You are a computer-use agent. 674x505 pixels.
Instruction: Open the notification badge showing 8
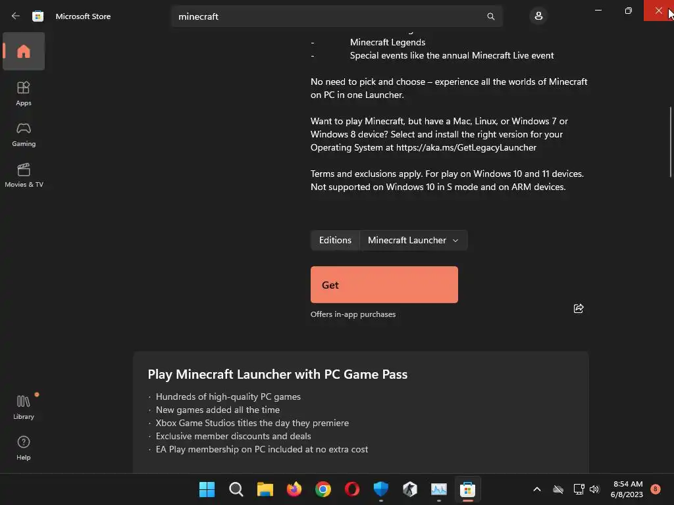(x=655, y=489)
